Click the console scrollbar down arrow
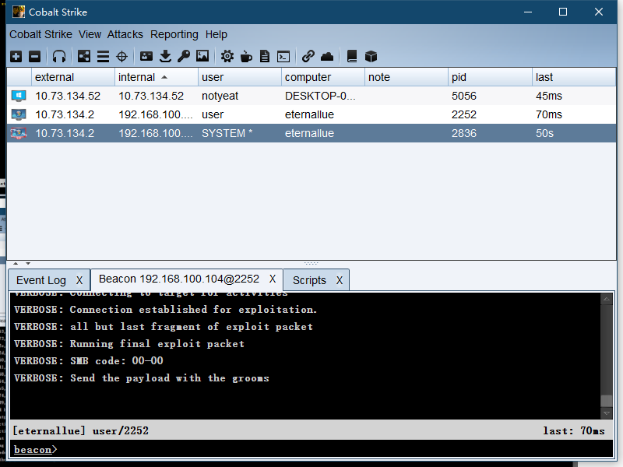This screenshot has height=467, width=623. (x=607, y=413)
